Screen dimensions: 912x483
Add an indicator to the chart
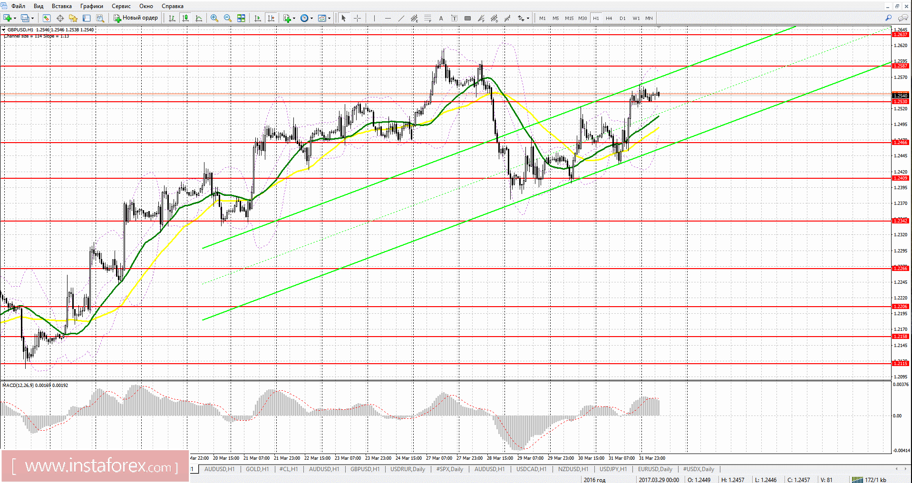coord(287,18)
